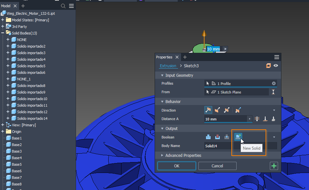The image size is (309, 190).
Task: Select the flipped extrusion direction
Action: tap(217, 110)
